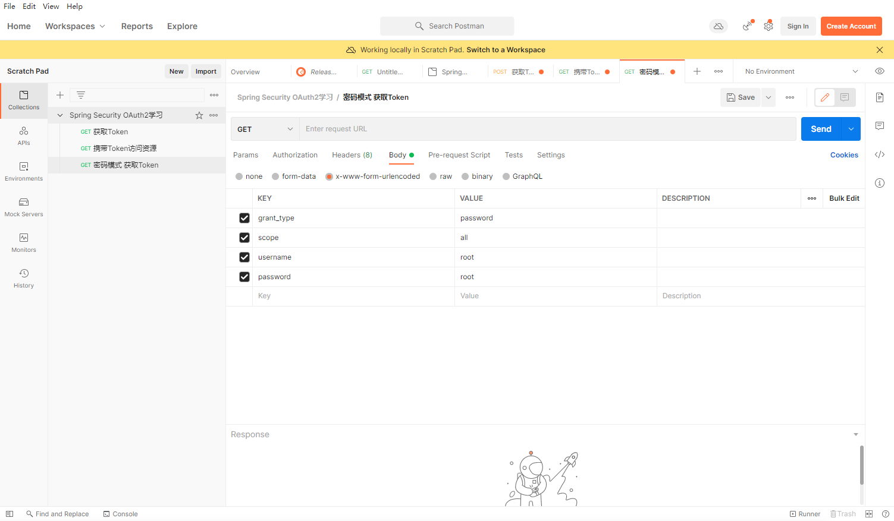Click the environment quick look eye icon
The height and width of the screenshot is (521, 894).
point(880,71)
